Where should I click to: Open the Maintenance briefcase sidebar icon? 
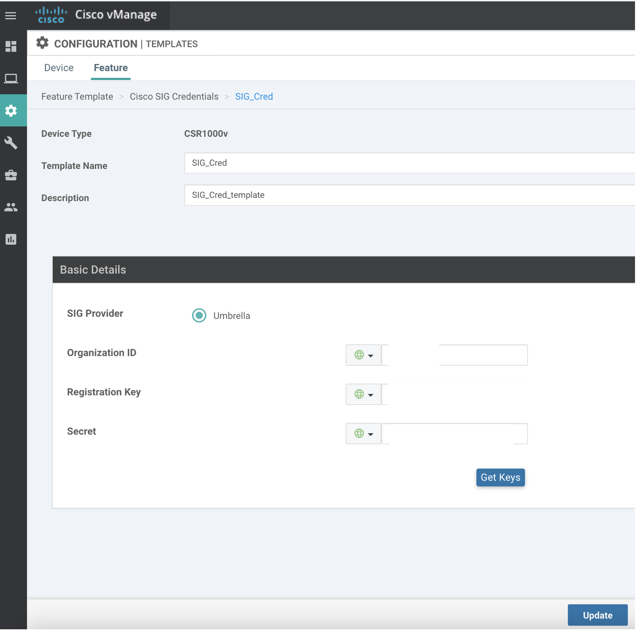click(x=11, y=175)
